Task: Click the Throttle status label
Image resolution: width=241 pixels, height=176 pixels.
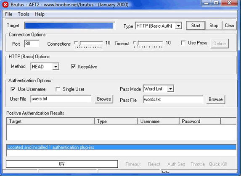Action: tap(198, 164)
